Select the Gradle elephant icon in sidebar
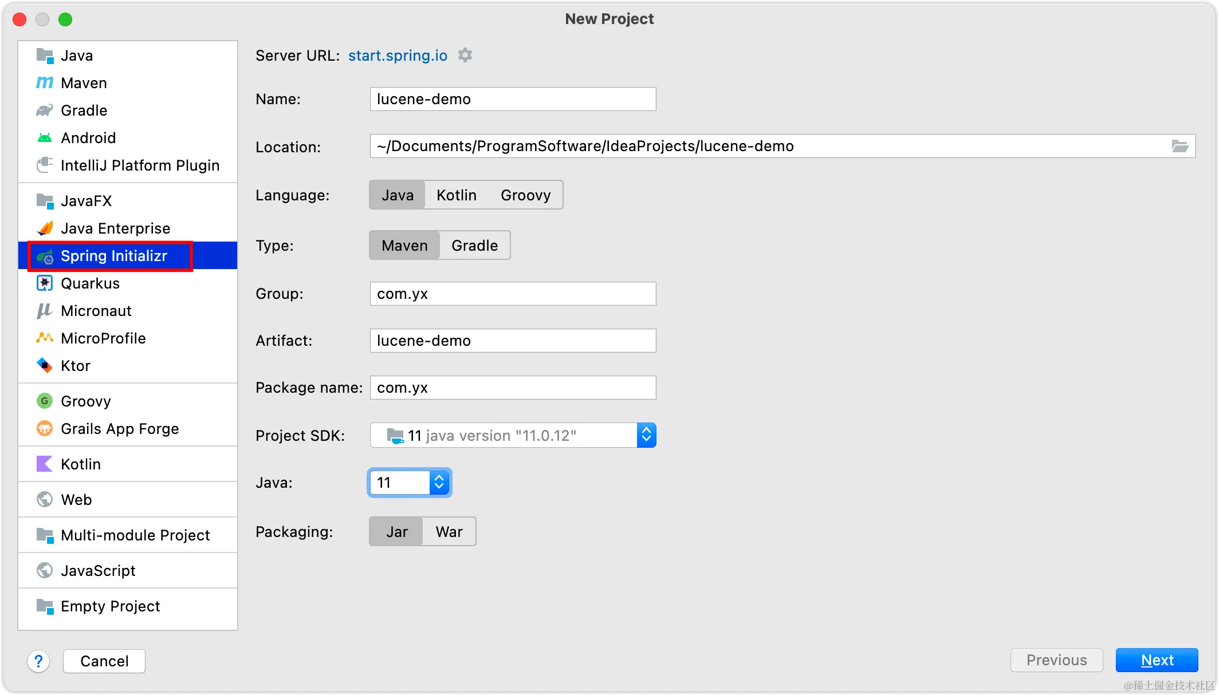 (x=45, y=110)
